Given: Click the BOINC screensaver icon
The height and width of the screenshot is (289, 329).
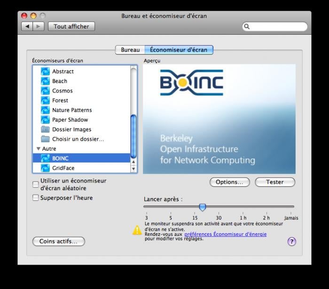Looking at the screenshot, I should [x=45, y=158].
